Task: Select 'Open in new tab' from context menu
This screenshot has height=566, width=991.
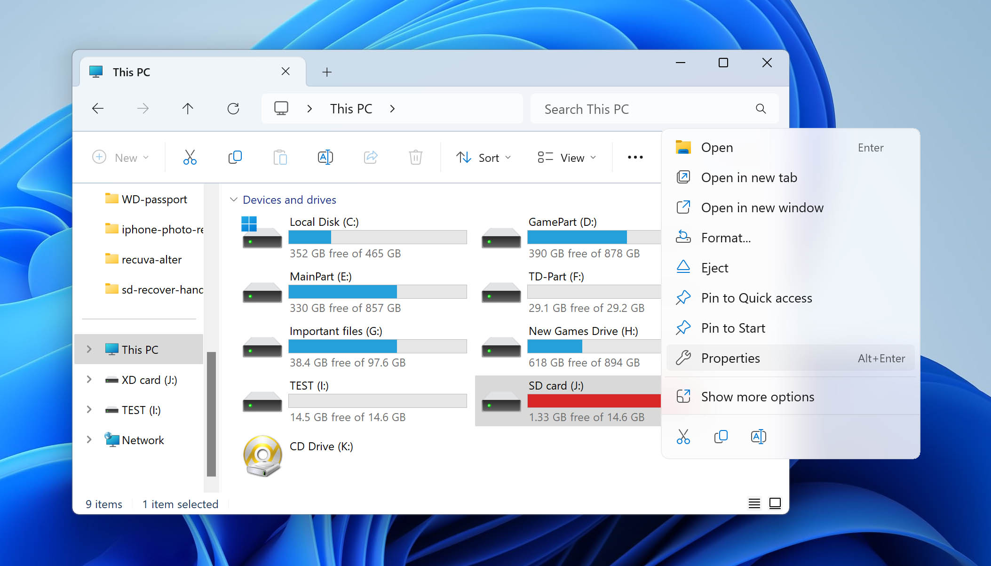Action: click(749, 177)
